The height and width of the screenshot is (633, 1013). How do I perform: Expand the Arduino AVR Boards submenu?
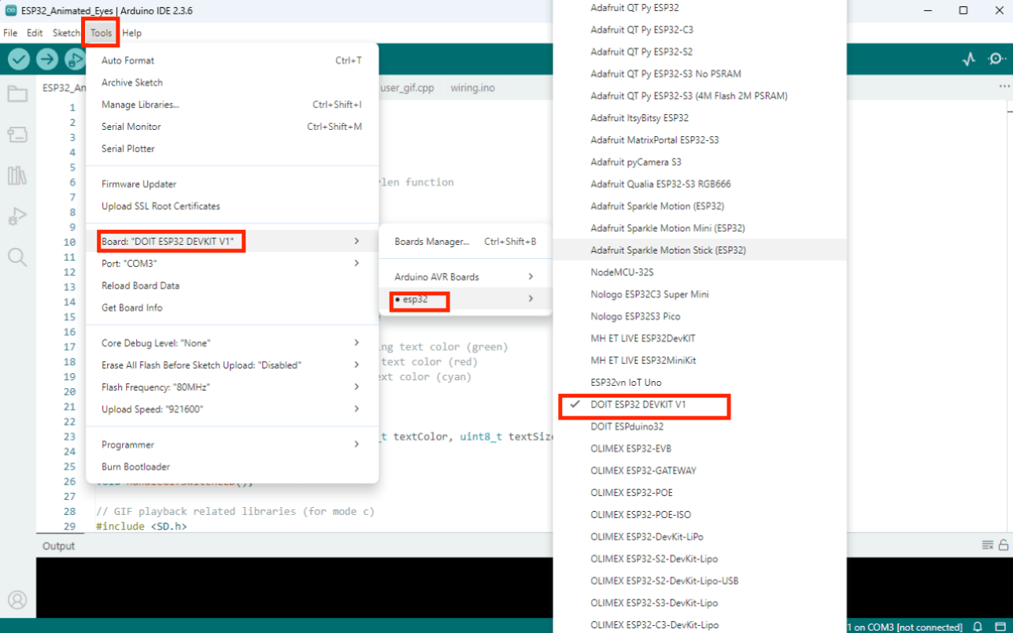click(465, 277)
